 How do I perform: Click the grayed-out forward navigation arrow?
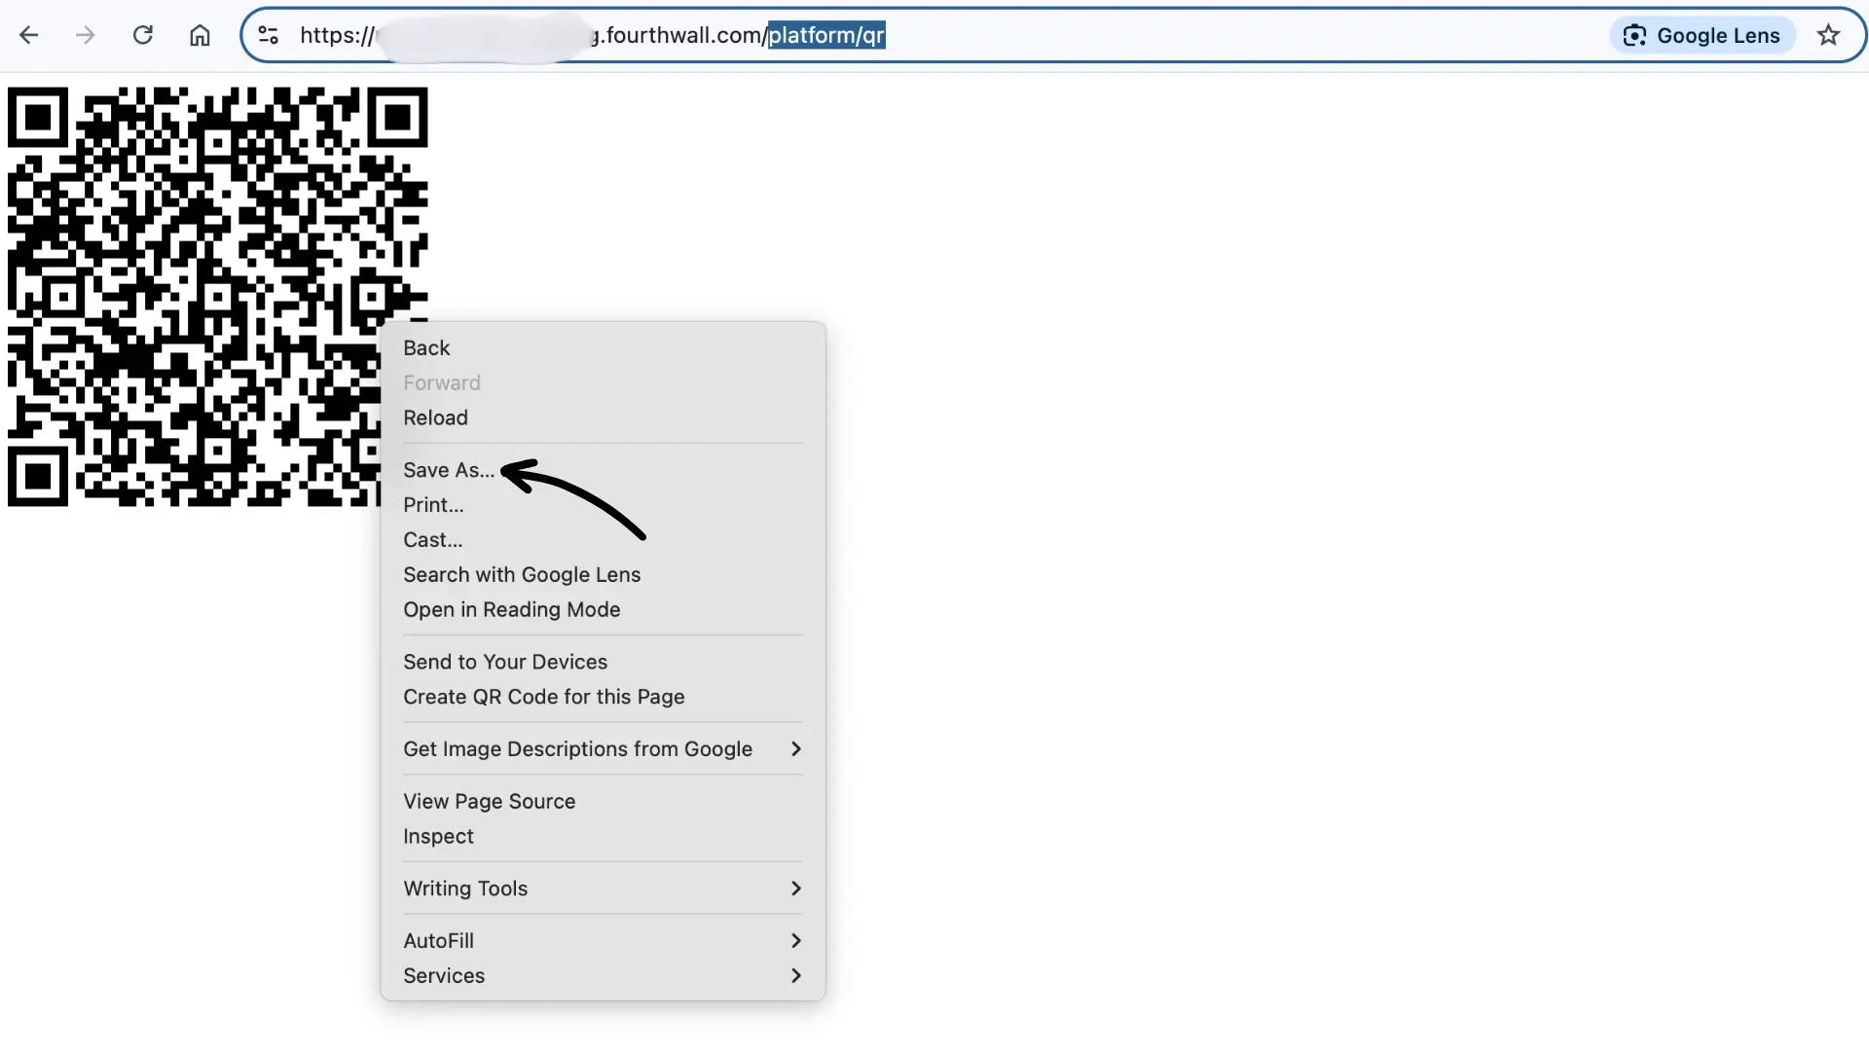86,35
